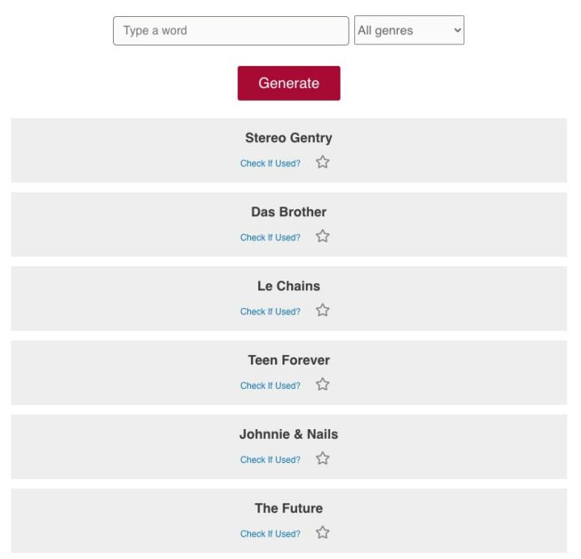
Task: Check if Das Brother is used
Action: 270,238
